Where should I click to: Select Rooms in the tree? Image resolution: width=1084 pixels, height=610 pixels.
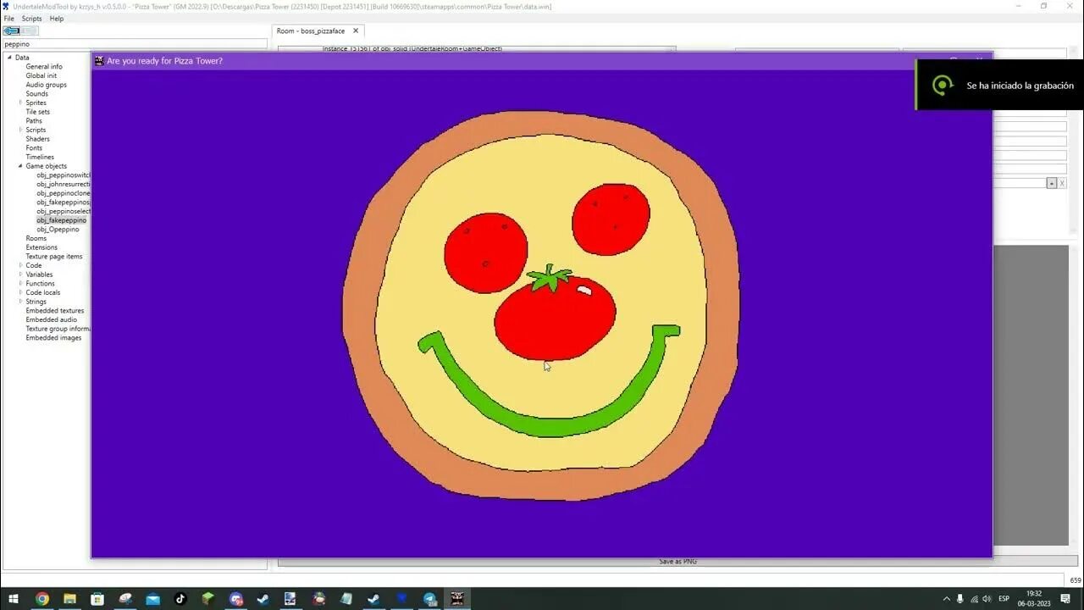[36, 238]
